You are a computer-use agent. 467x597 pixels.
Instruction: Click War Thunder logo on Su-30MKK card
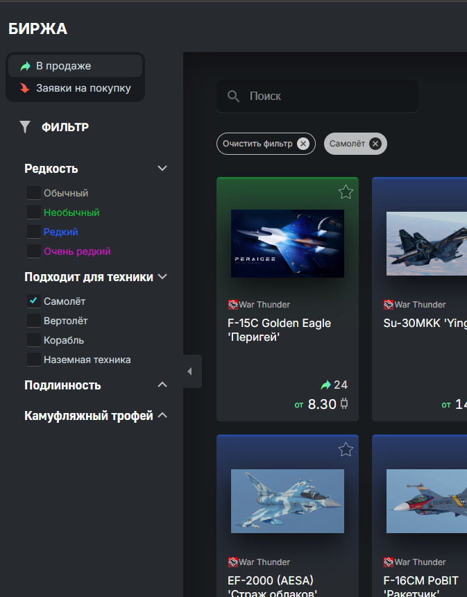point(388,305)
